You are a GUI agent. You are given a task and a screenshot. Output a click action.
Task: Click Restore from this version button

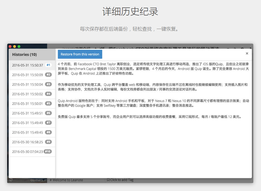80,54
